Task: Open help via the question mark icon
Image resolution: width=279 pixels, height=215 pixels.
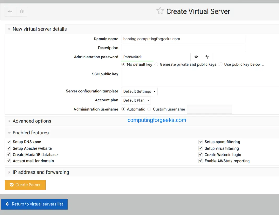Action: click(x=21, y=11)
